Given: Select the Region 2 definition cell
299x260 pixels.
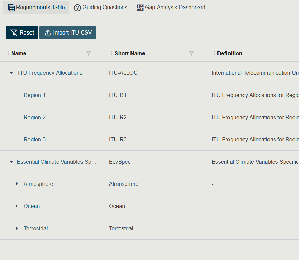Looking at the screenshot, I should [253, 117].
